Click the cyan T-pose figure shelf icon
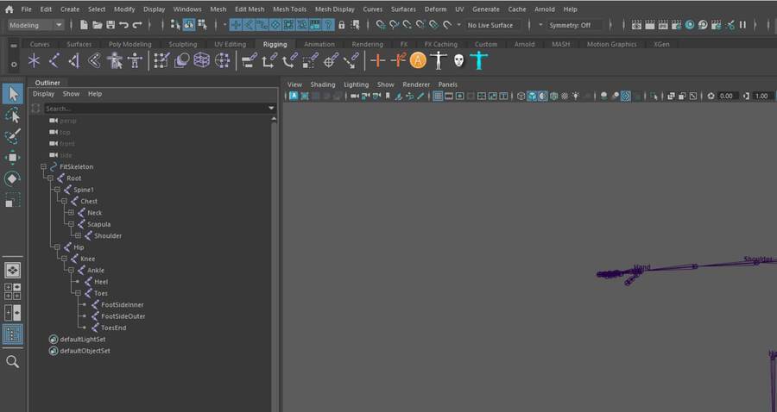 [478, 60]
